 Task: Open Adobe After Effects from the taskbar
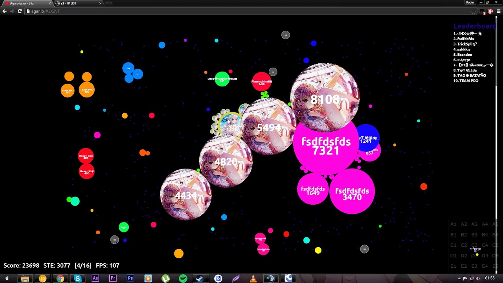click(95, 278)
